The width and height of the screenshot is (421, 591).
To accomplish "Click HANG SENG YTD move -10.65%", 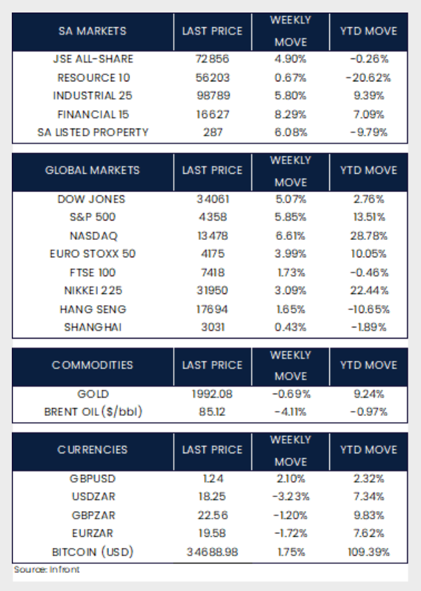I will tap(368, 307).
